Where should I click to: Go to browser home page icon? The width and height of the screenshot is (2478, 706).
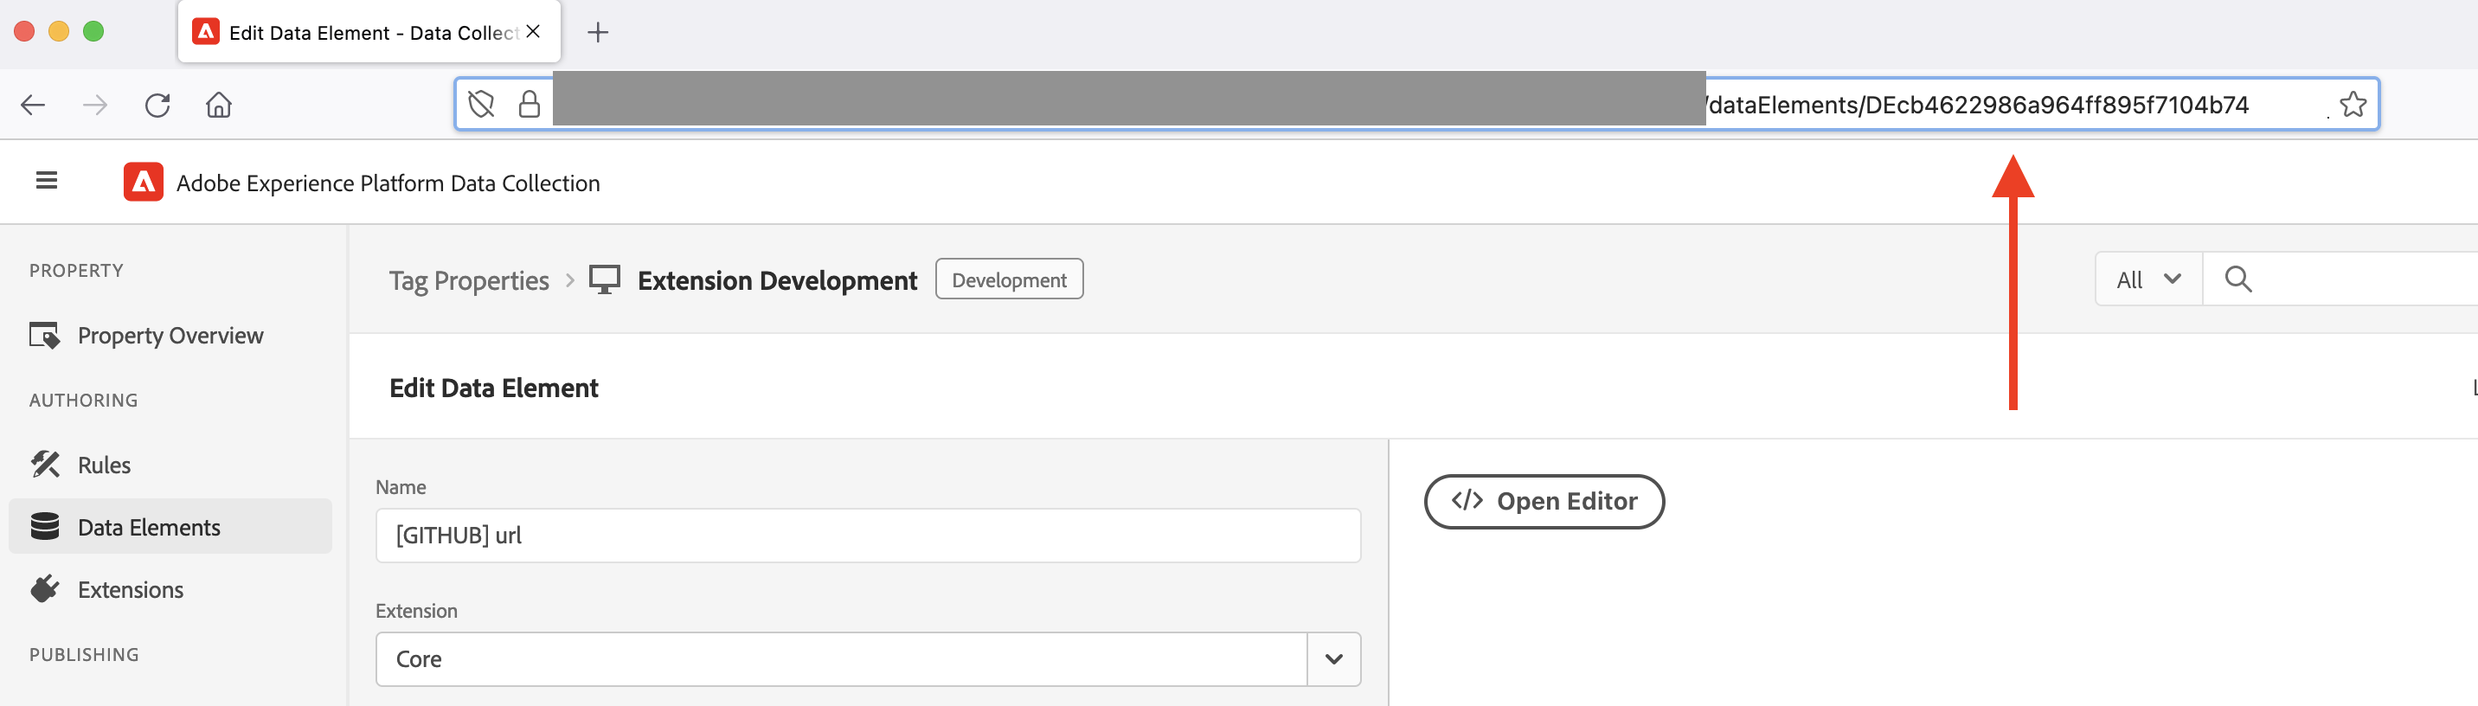click(x=218, y=105)
